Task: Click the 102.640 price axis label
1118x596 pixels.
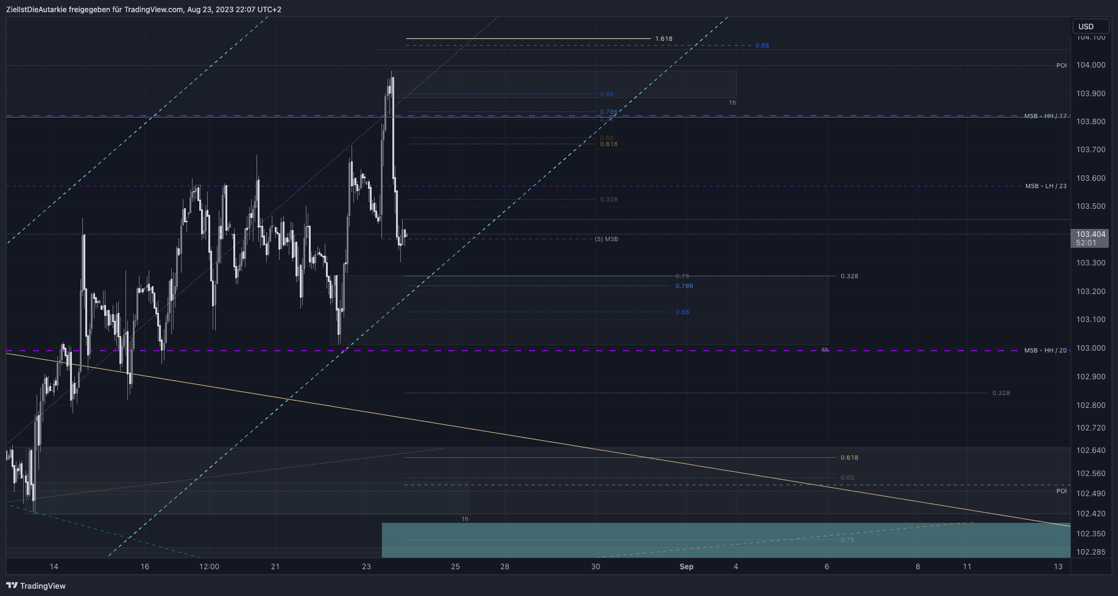Action: point(1091,450)
